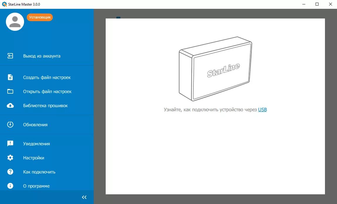Click the cloud download firmware library icon

coord(10,106)
